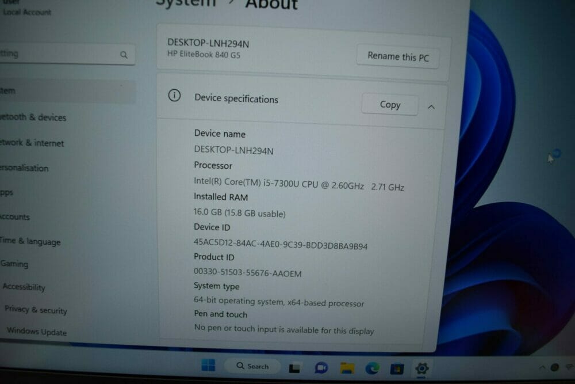
Task: Open Microsoft Store from taskbar
Action: coord(397,368)
